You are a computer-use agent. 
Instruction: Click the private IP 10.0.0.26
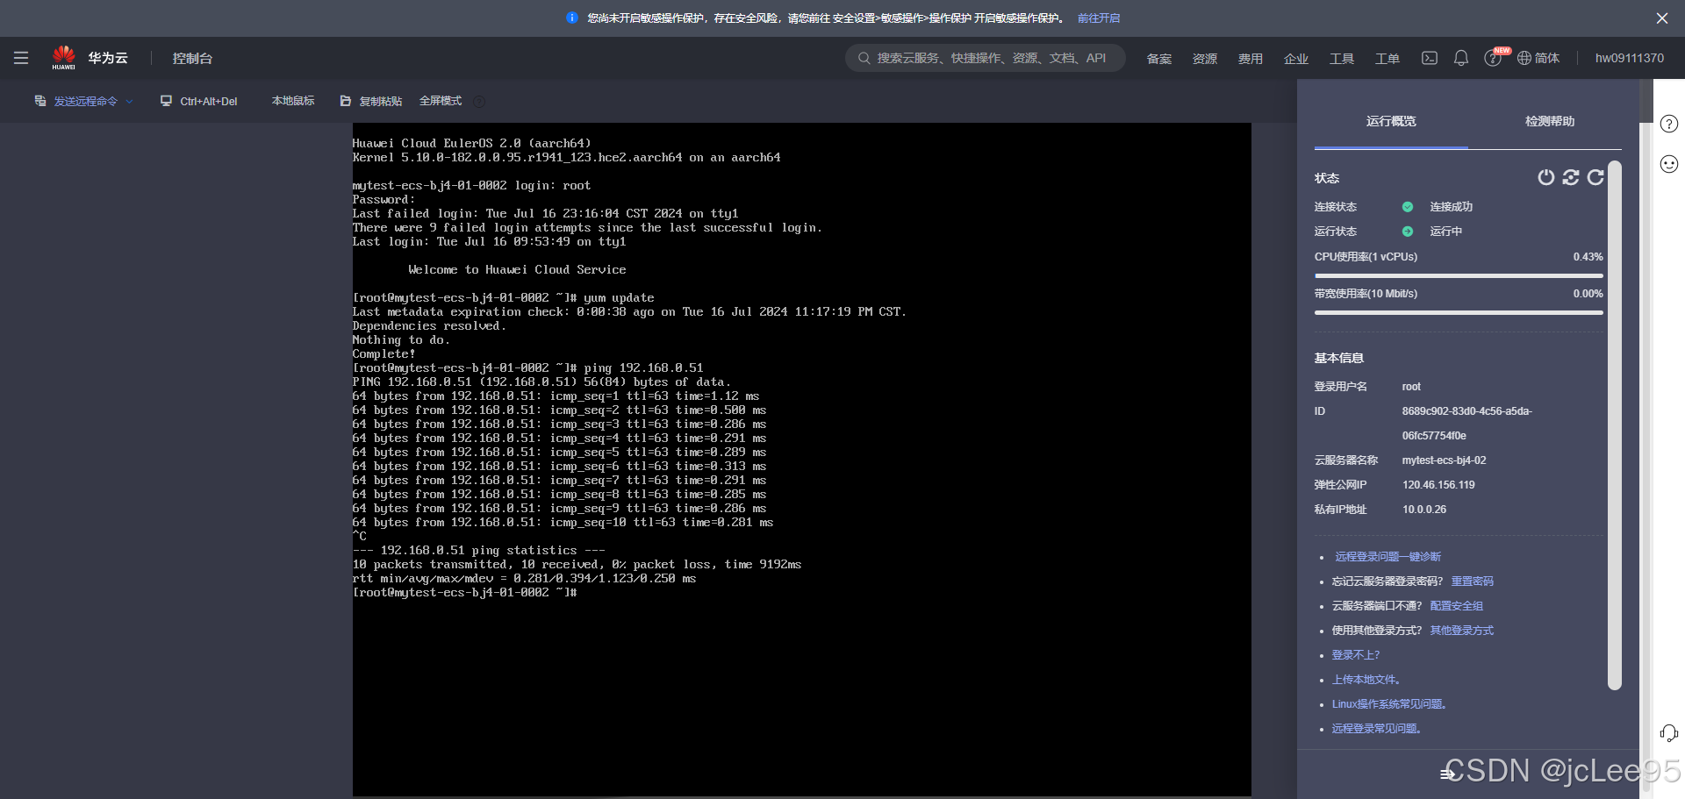[1424, 510]
